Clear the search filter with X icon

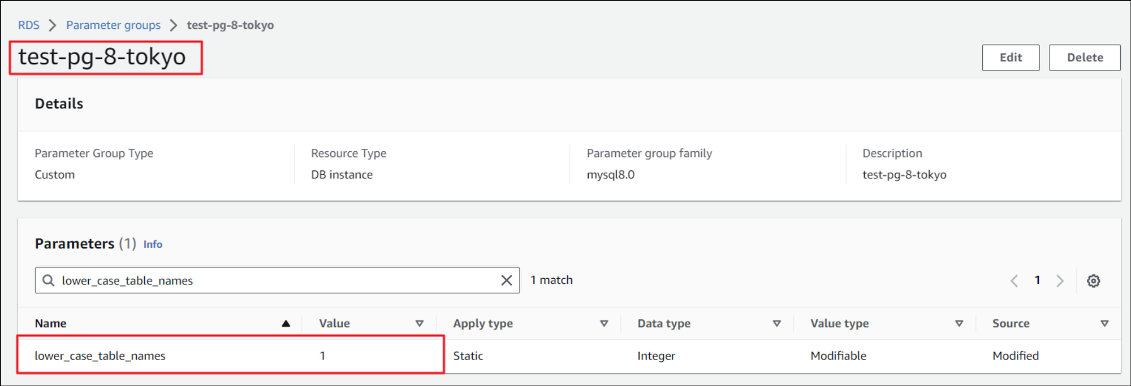[507, 280]
